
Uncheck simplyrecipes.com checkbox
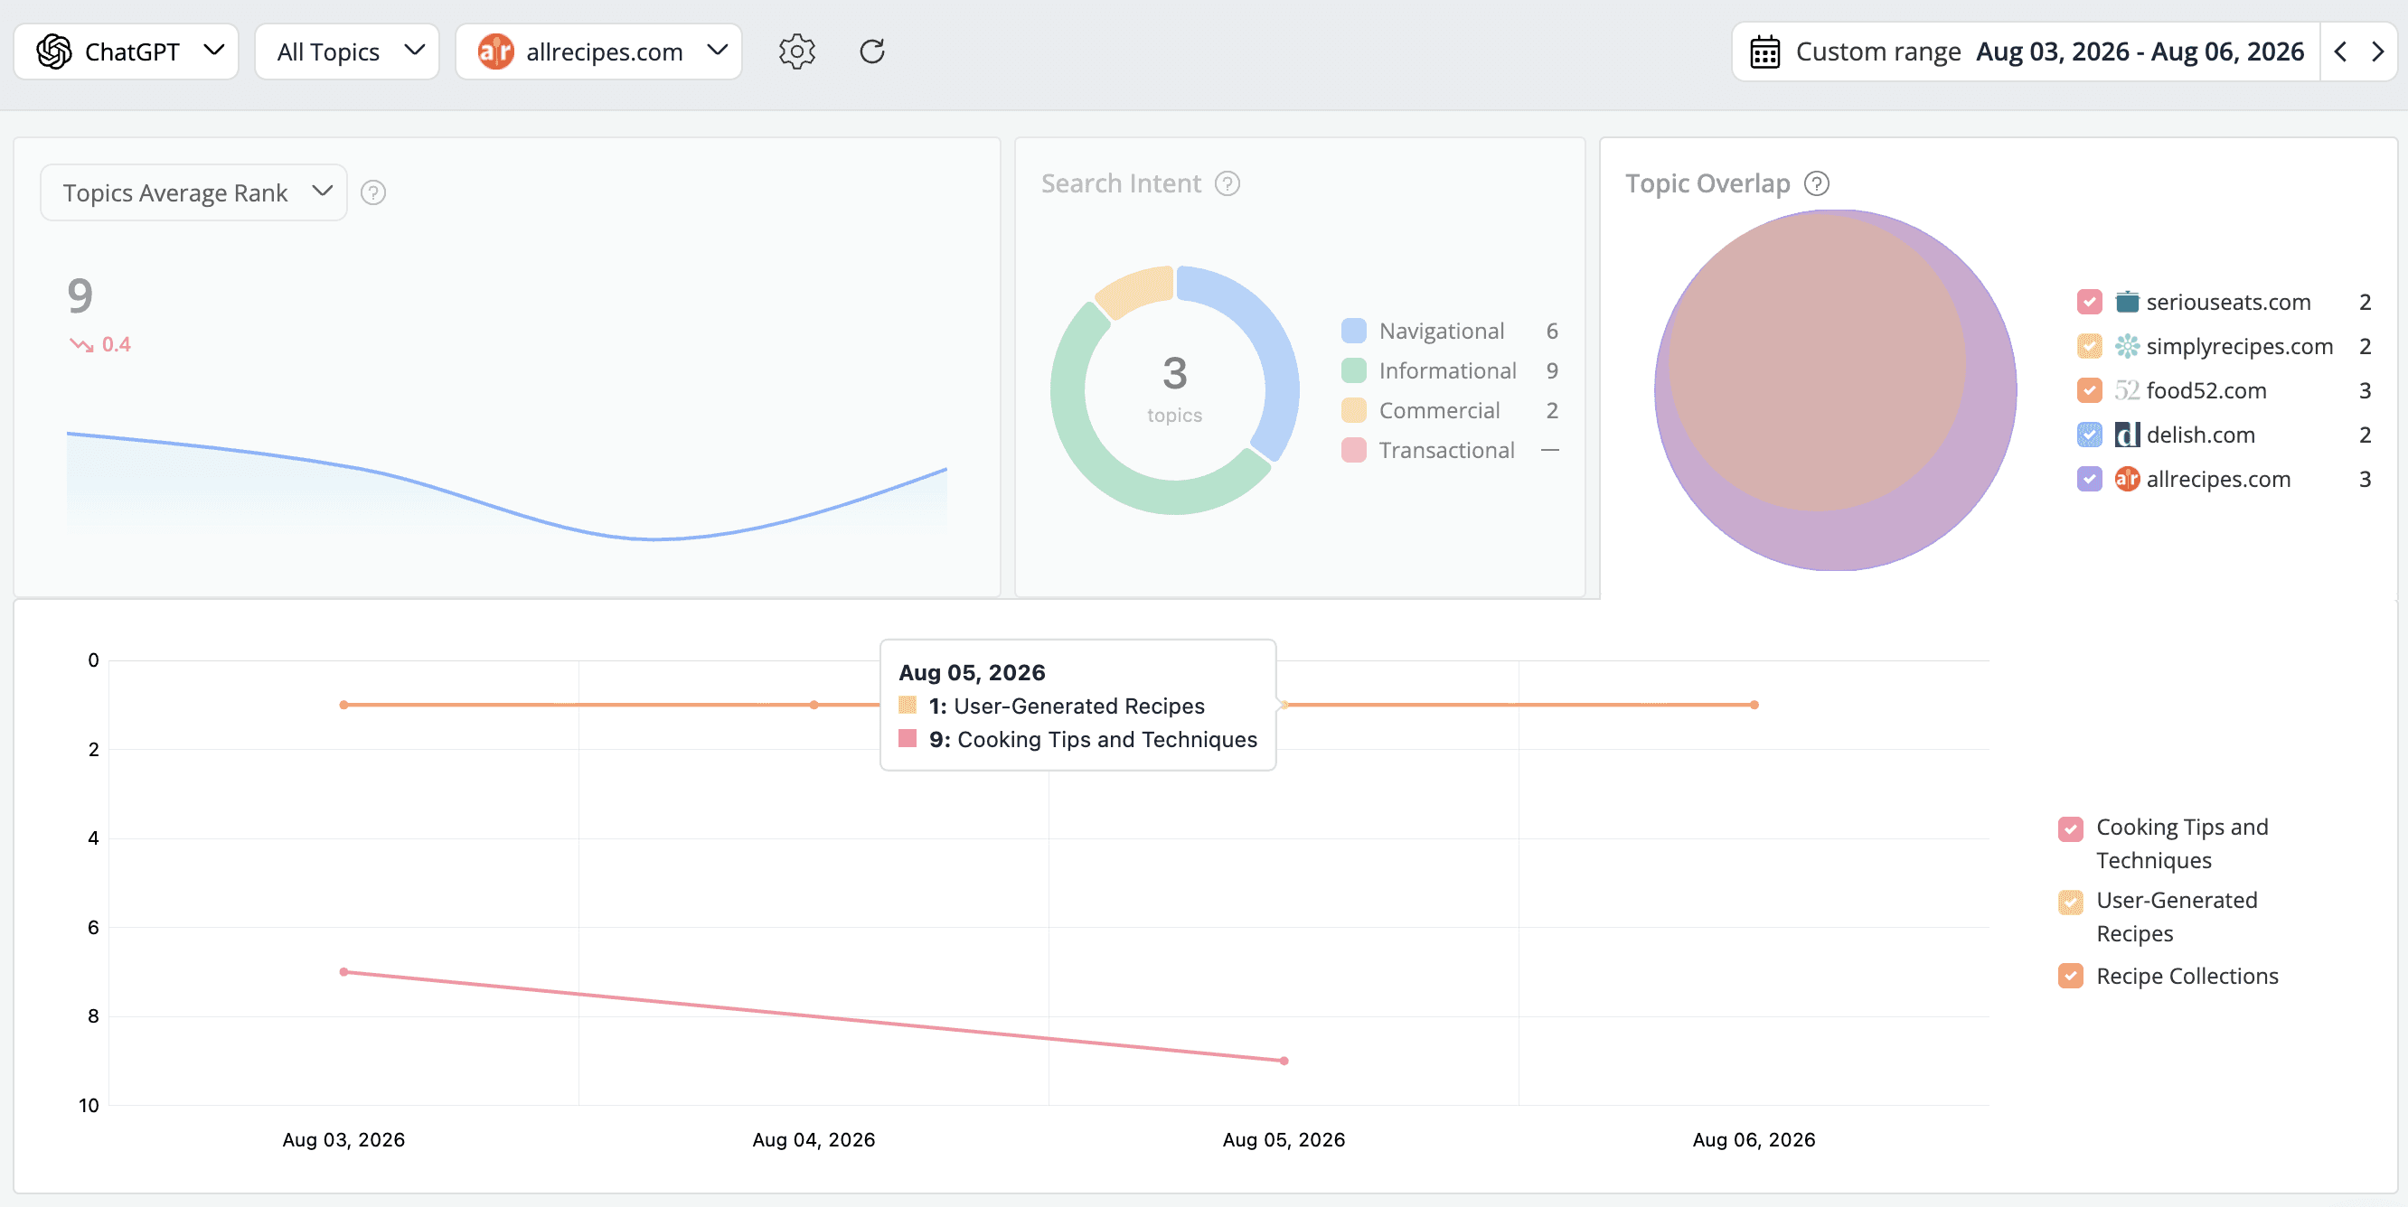click(x=2089, y=346)
